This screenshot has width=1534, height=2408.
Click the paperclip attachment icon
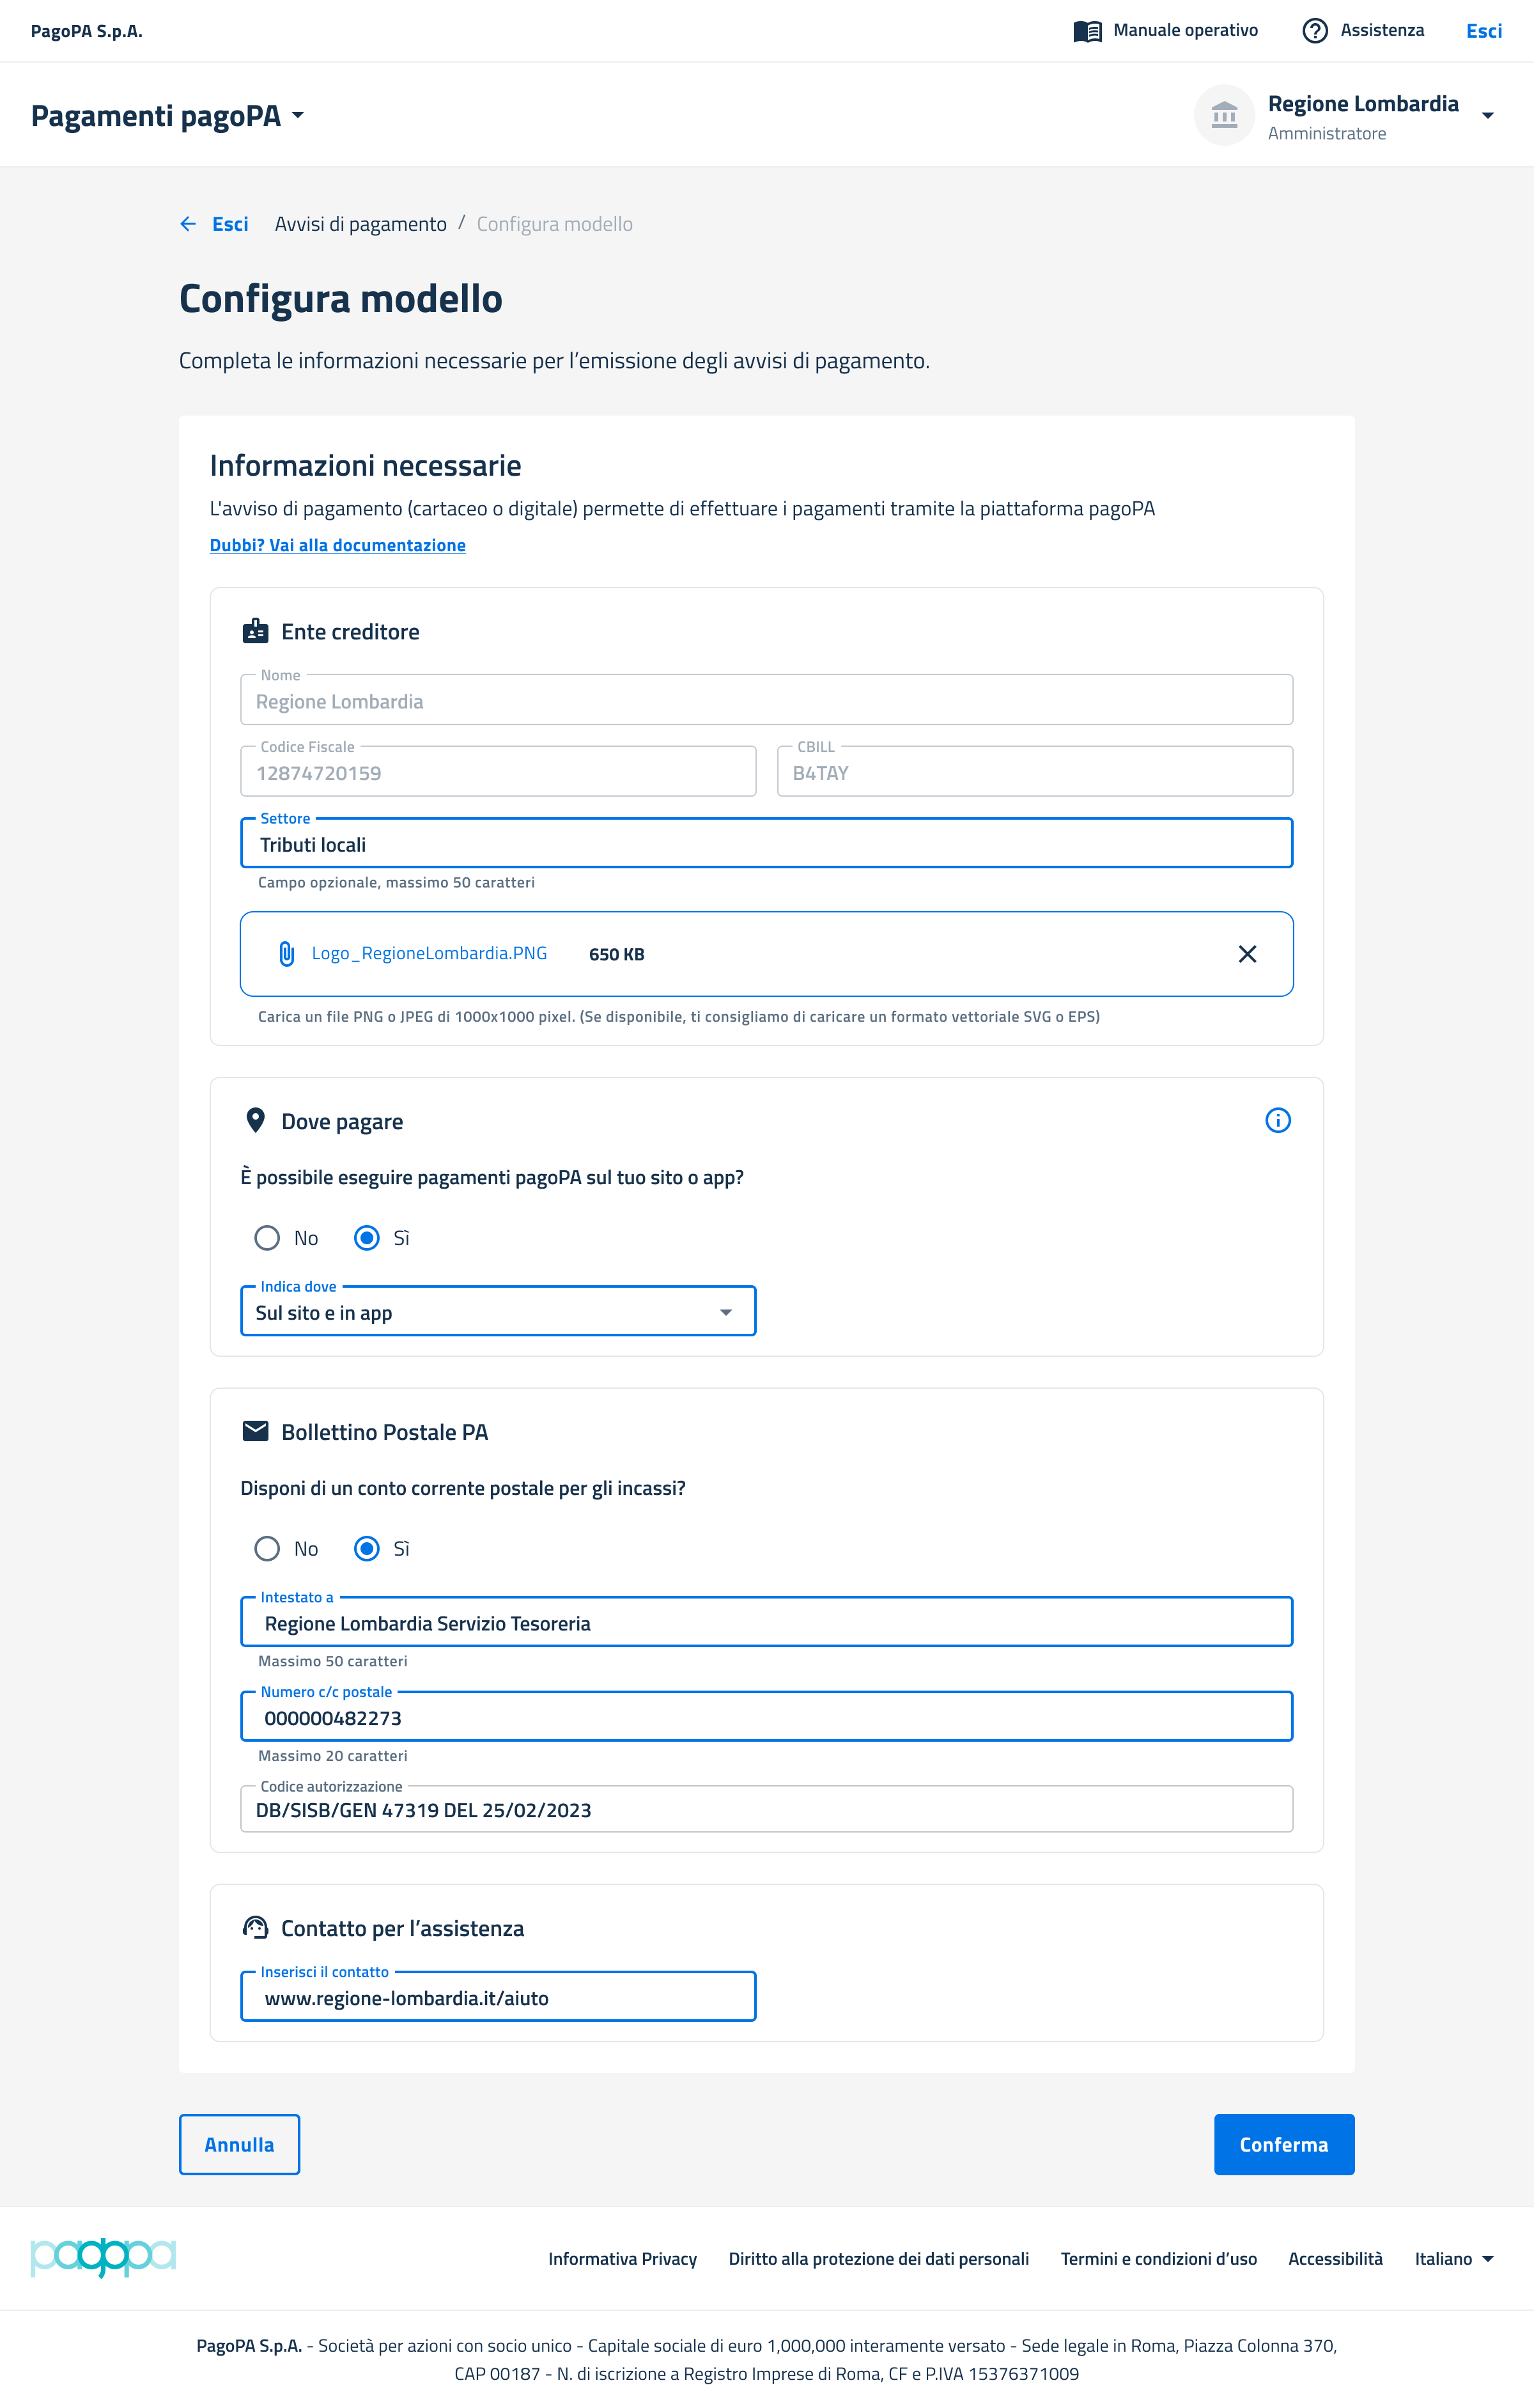tap(287, 954)
